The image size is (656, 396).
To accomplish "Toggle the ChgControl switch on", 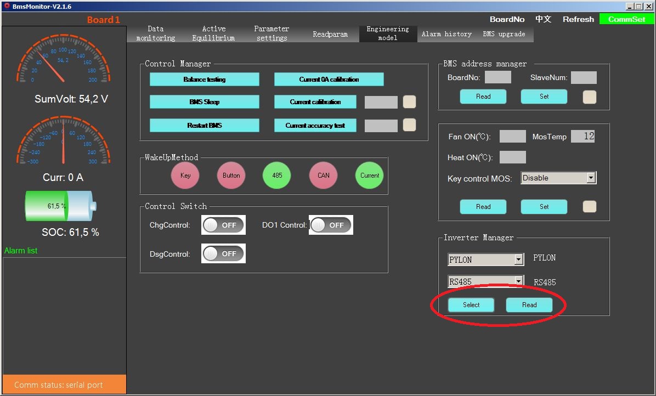I will coord(223,225).
